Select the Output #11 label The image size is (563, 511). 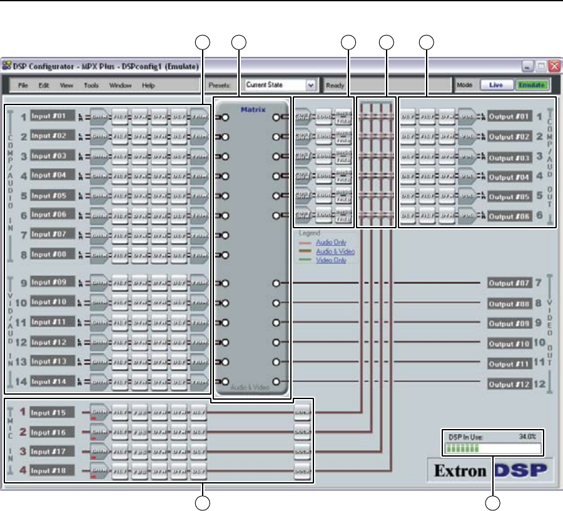tap(509, 364)
